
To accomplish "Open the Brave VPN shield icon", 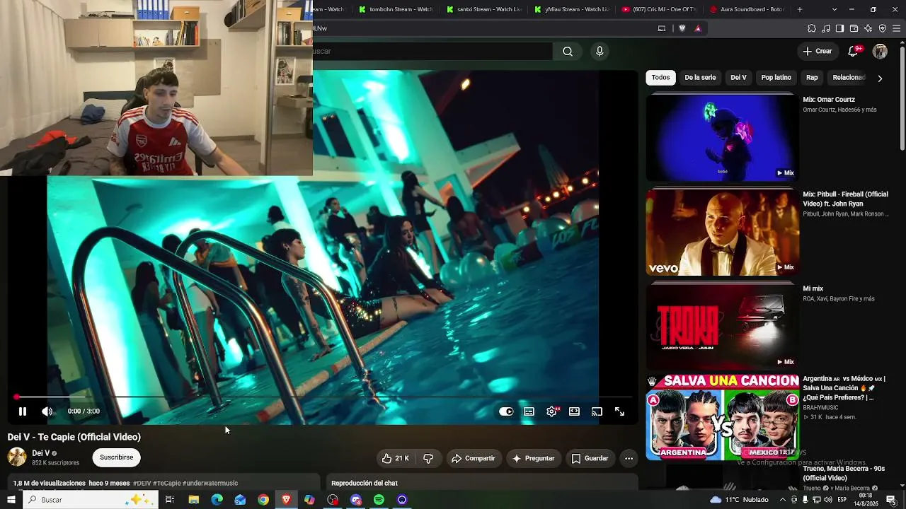I will (x=883, y=28).
